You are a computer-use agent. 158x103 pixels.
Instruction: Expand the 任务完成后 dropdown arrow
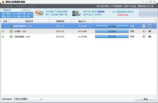[x=41, y=99]
